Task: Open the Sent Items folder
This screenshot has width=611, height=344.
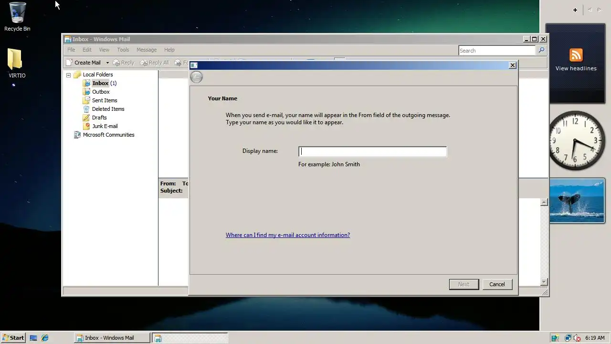Action: pos(100,100)
